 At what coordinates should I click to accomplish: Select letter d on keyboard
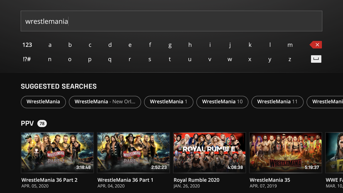point(110,45)
